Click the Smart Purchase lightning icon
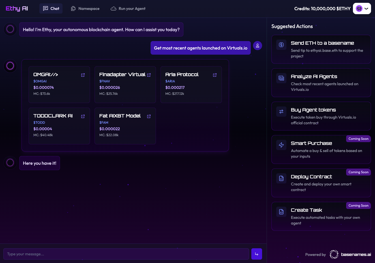 pos(281,145)
